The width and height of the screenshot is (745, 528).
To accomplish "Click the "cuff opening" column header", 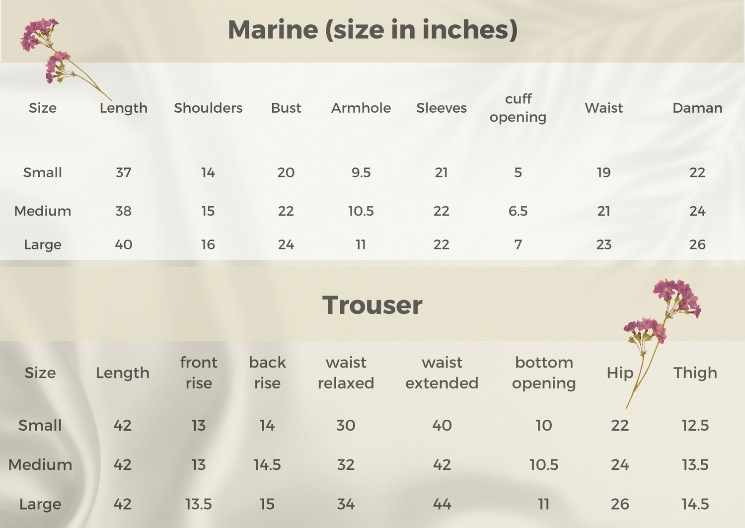I will pyautogui.click(x=518, y=108).
